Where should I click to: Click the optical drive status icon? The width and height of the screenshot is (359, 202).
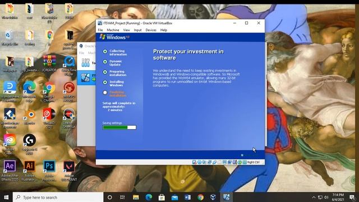click(x=200, y=162)
